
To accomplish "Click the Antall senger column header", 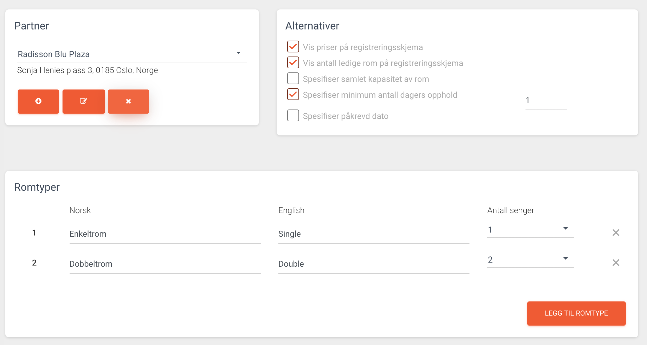I will (x=510, y=210).
